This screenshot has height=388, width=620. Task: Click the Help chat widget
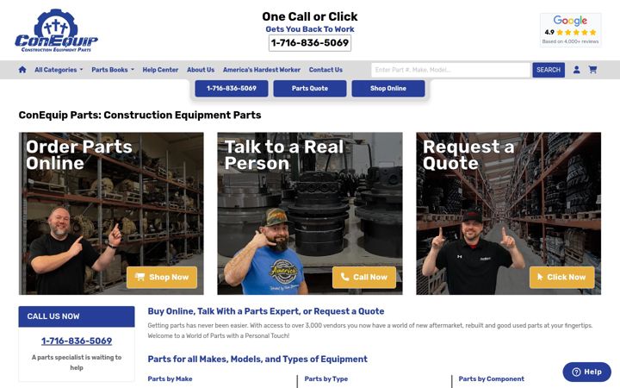click(x=586, y=372)
